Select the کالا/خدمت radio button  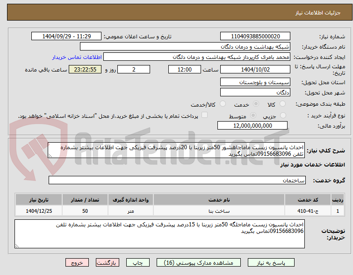(x=223, y=104)
